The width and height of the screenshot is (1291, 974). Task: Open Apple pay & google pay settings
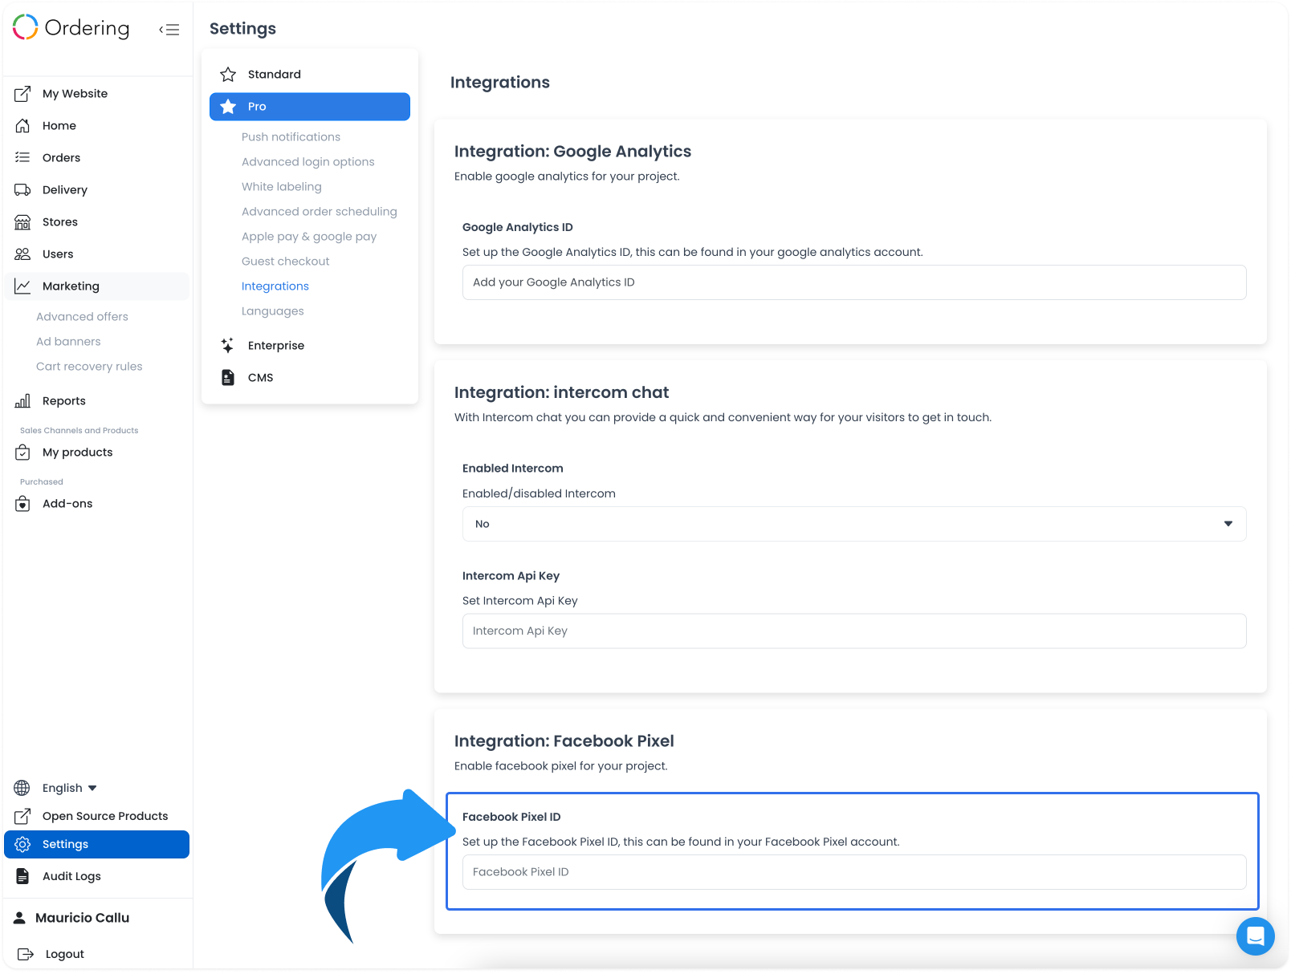(x=308, y=237)
